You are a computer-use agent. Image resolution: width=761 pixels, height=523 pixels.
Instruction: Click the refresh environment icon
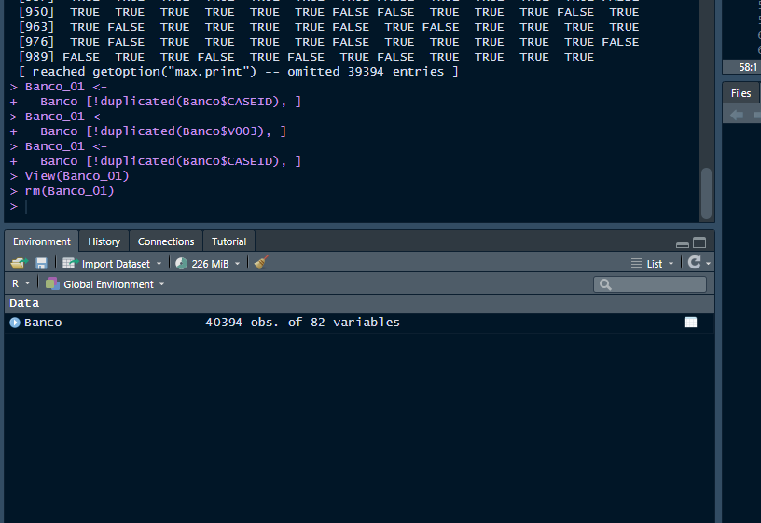[x=694, y=263]
